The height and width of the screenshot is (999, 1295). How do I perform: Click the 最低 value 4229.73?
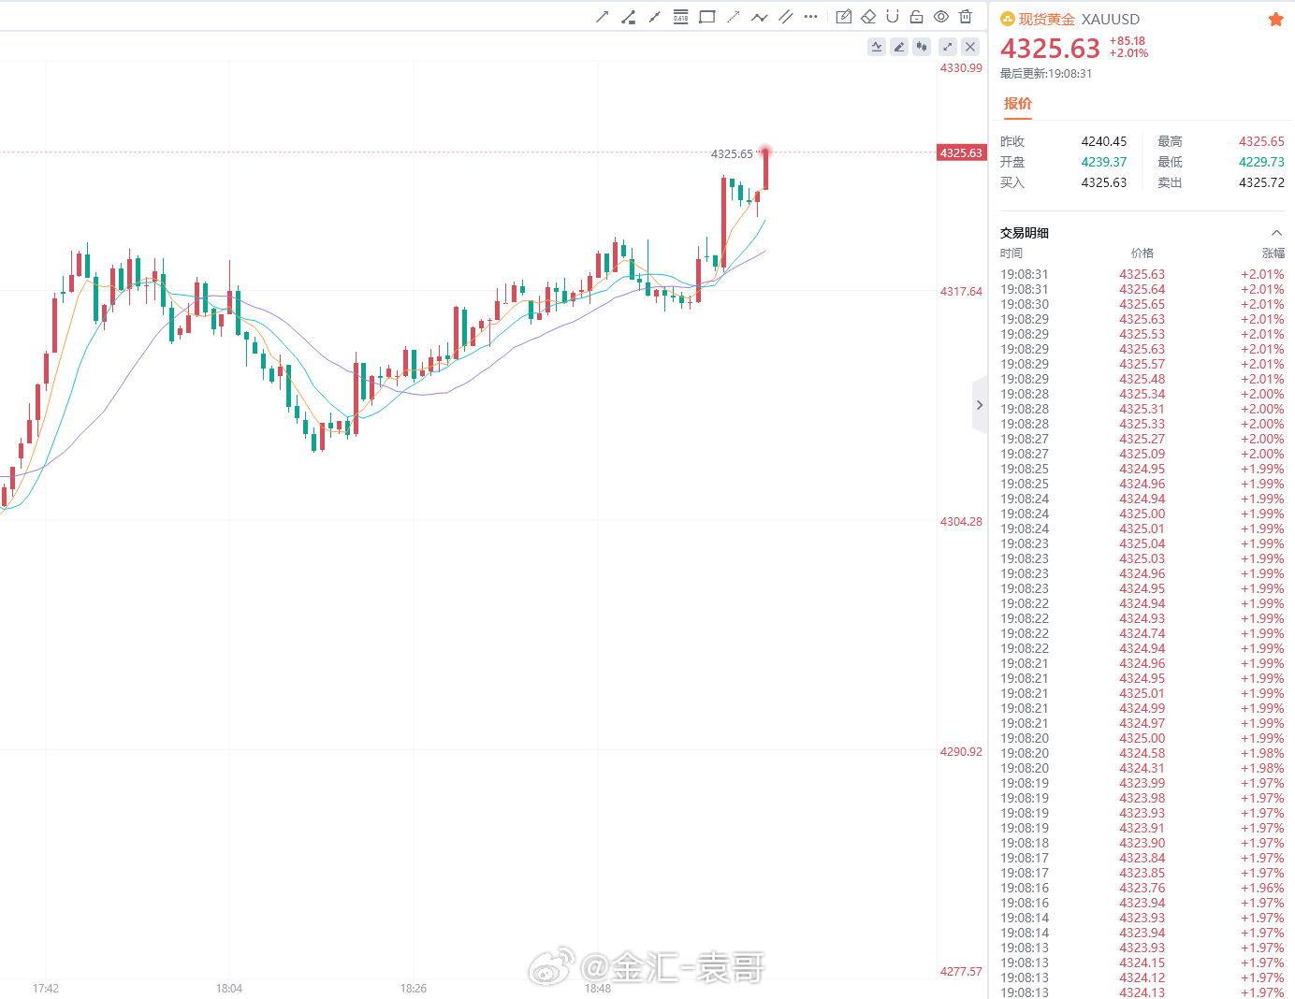click(x=1261, y=162)
